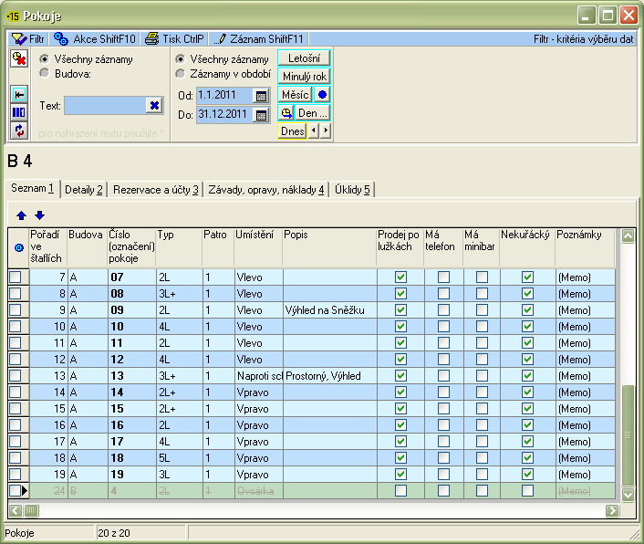This screenshot has width=644, height=544.
Task: Select type cell 5L in room 18
Action: tap(180, 458)
